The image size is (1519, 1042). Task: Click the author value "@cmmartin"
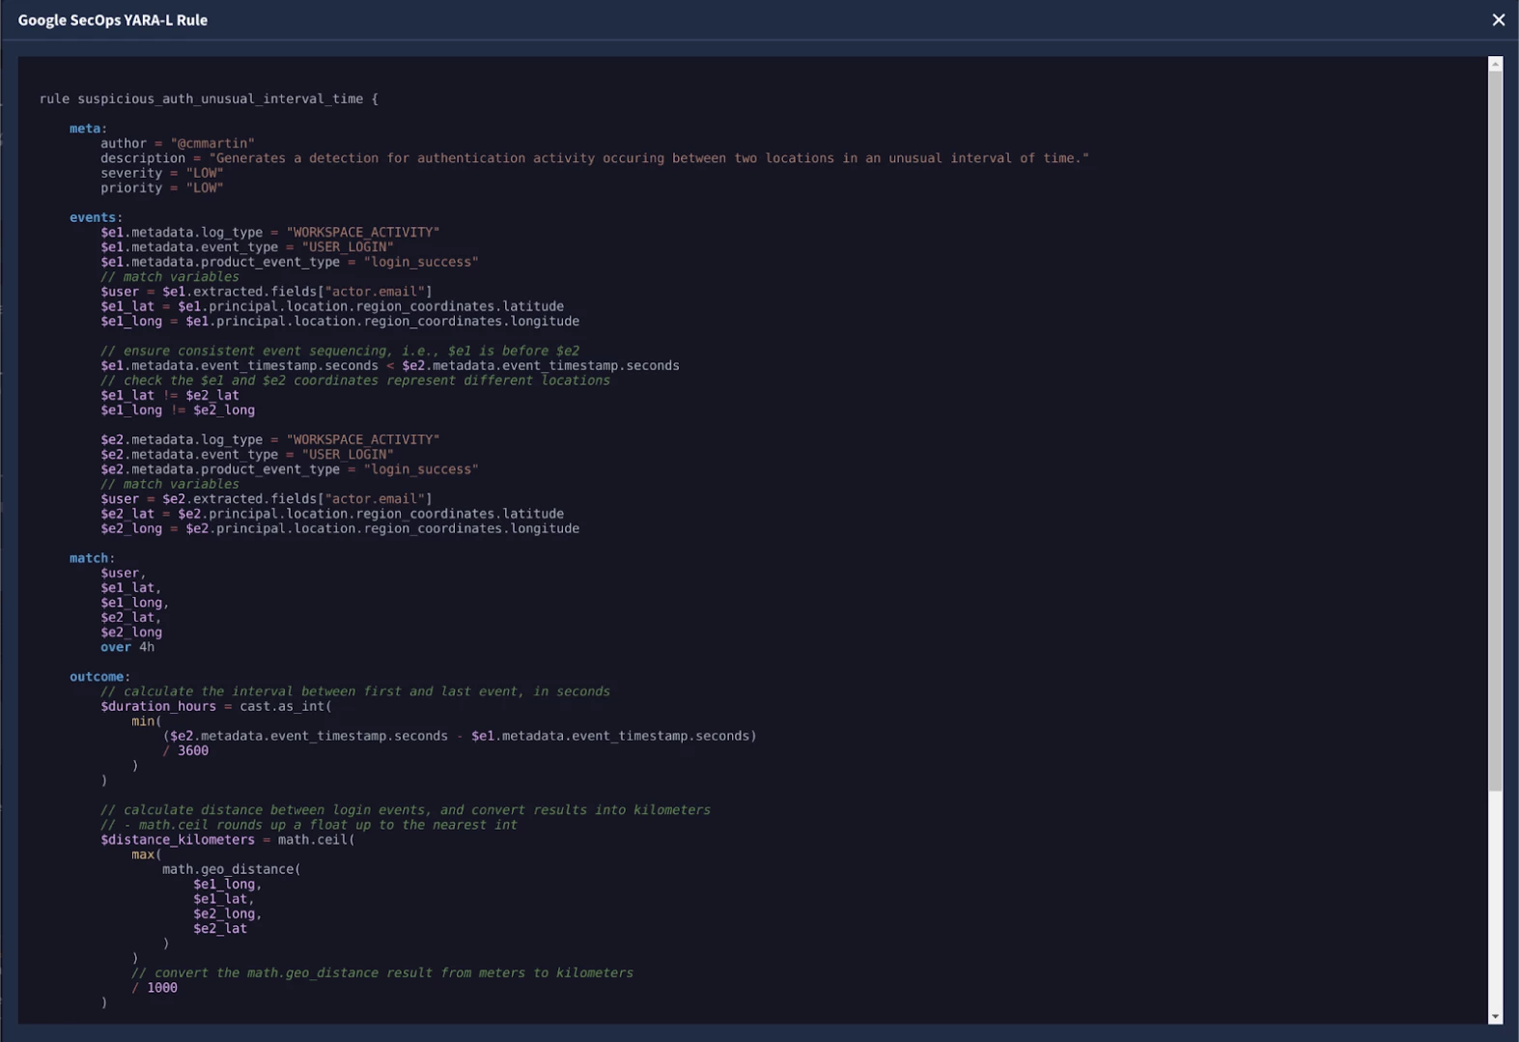tap(212, 143)
